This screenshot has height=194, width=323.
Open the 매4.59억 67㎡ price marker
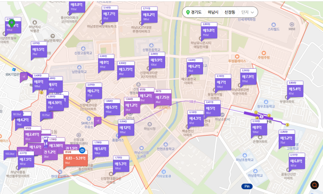click(x=55, y=103)
